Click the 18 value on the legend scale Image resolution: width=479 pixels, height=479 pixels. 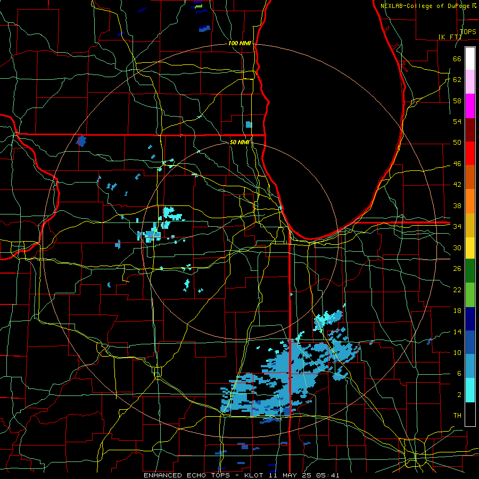point(457,311)
